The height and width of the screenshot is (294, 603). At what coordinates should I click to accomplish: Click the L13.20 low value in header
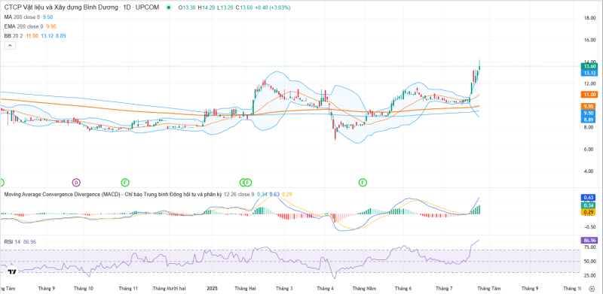[x=225, y=8]
